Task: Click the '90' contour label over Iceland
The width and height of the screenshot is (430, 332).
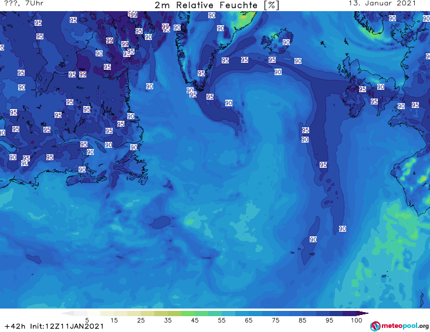Action: [286, 42]
